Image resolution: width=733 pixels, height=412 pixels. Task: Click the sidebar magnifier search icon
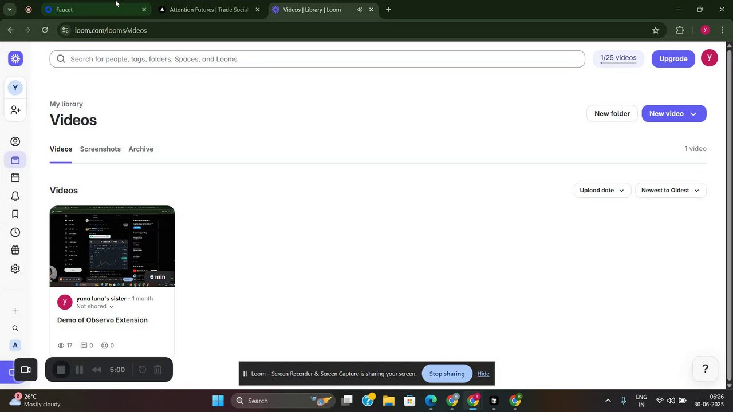pyautogui.click(x=15, y=328)
